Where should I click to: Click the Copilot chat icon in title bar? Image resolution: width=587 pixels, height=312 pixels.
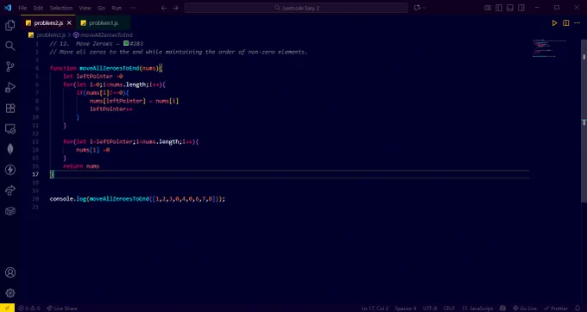click(417, 8)
